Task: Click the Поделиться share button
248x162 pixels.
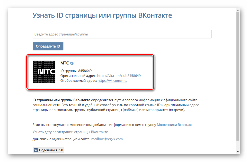Action: point(48,150)
